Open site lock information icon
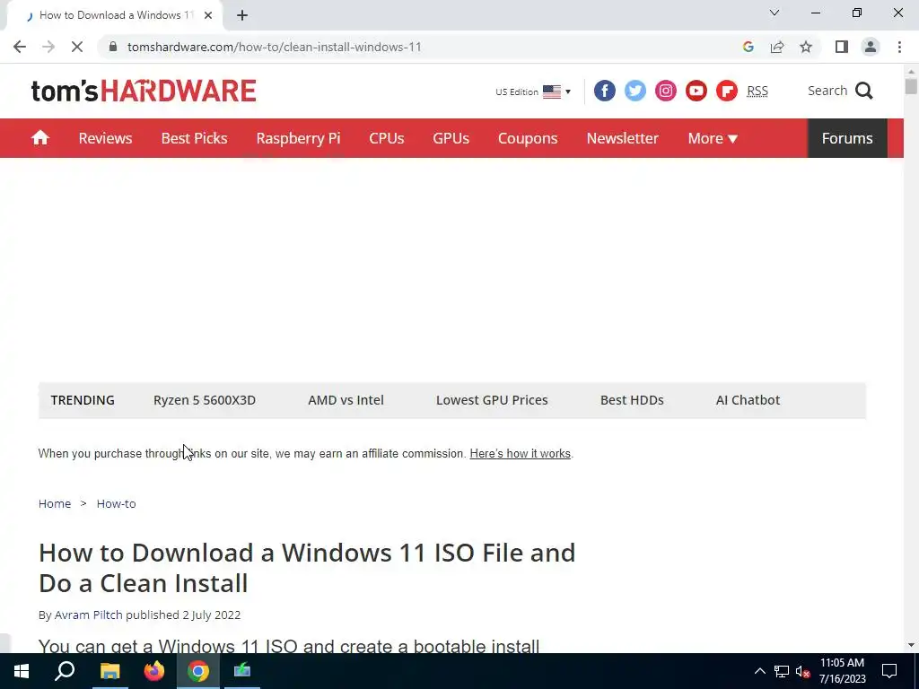The width and height of the screenshot is (919, 689). pos(113,47)
